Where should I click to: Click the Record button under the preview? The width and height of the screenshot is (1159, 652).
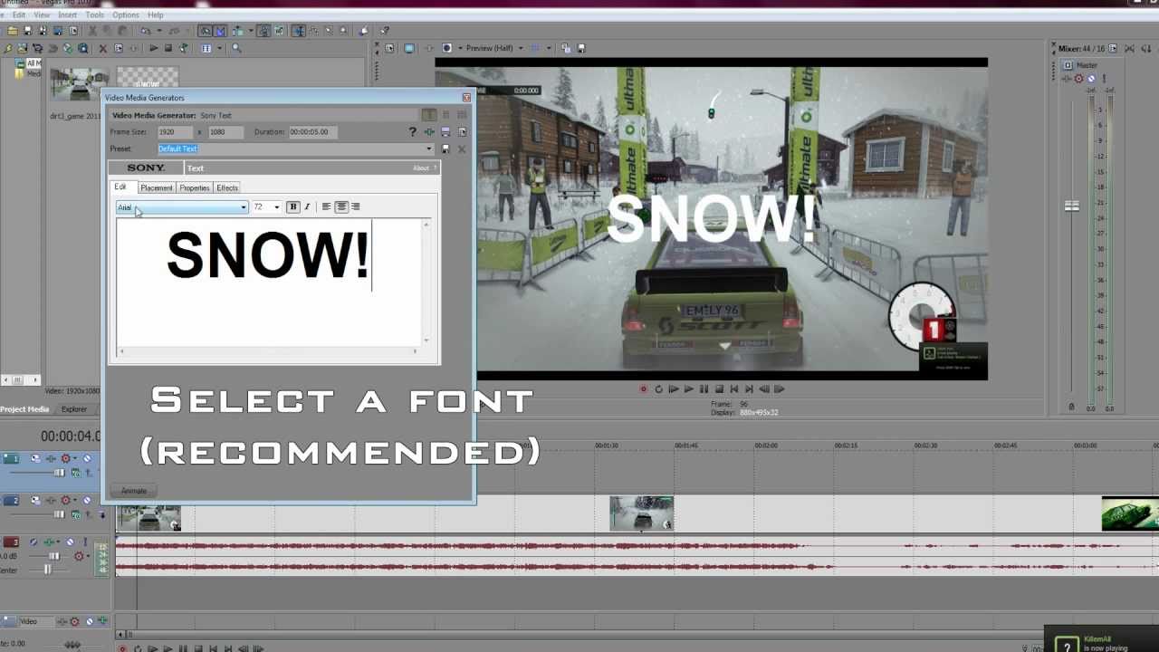(x=644, y=389)
